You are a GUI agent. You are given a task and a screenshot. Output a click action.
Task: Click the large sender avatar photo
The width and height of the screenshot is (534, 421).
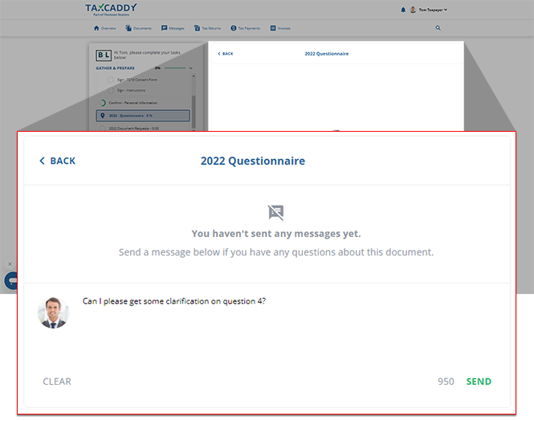point(53,313)
